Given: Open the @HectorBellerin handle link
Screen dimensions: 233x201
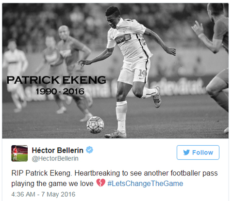Looking at the screenshot, I should (55, 158).
